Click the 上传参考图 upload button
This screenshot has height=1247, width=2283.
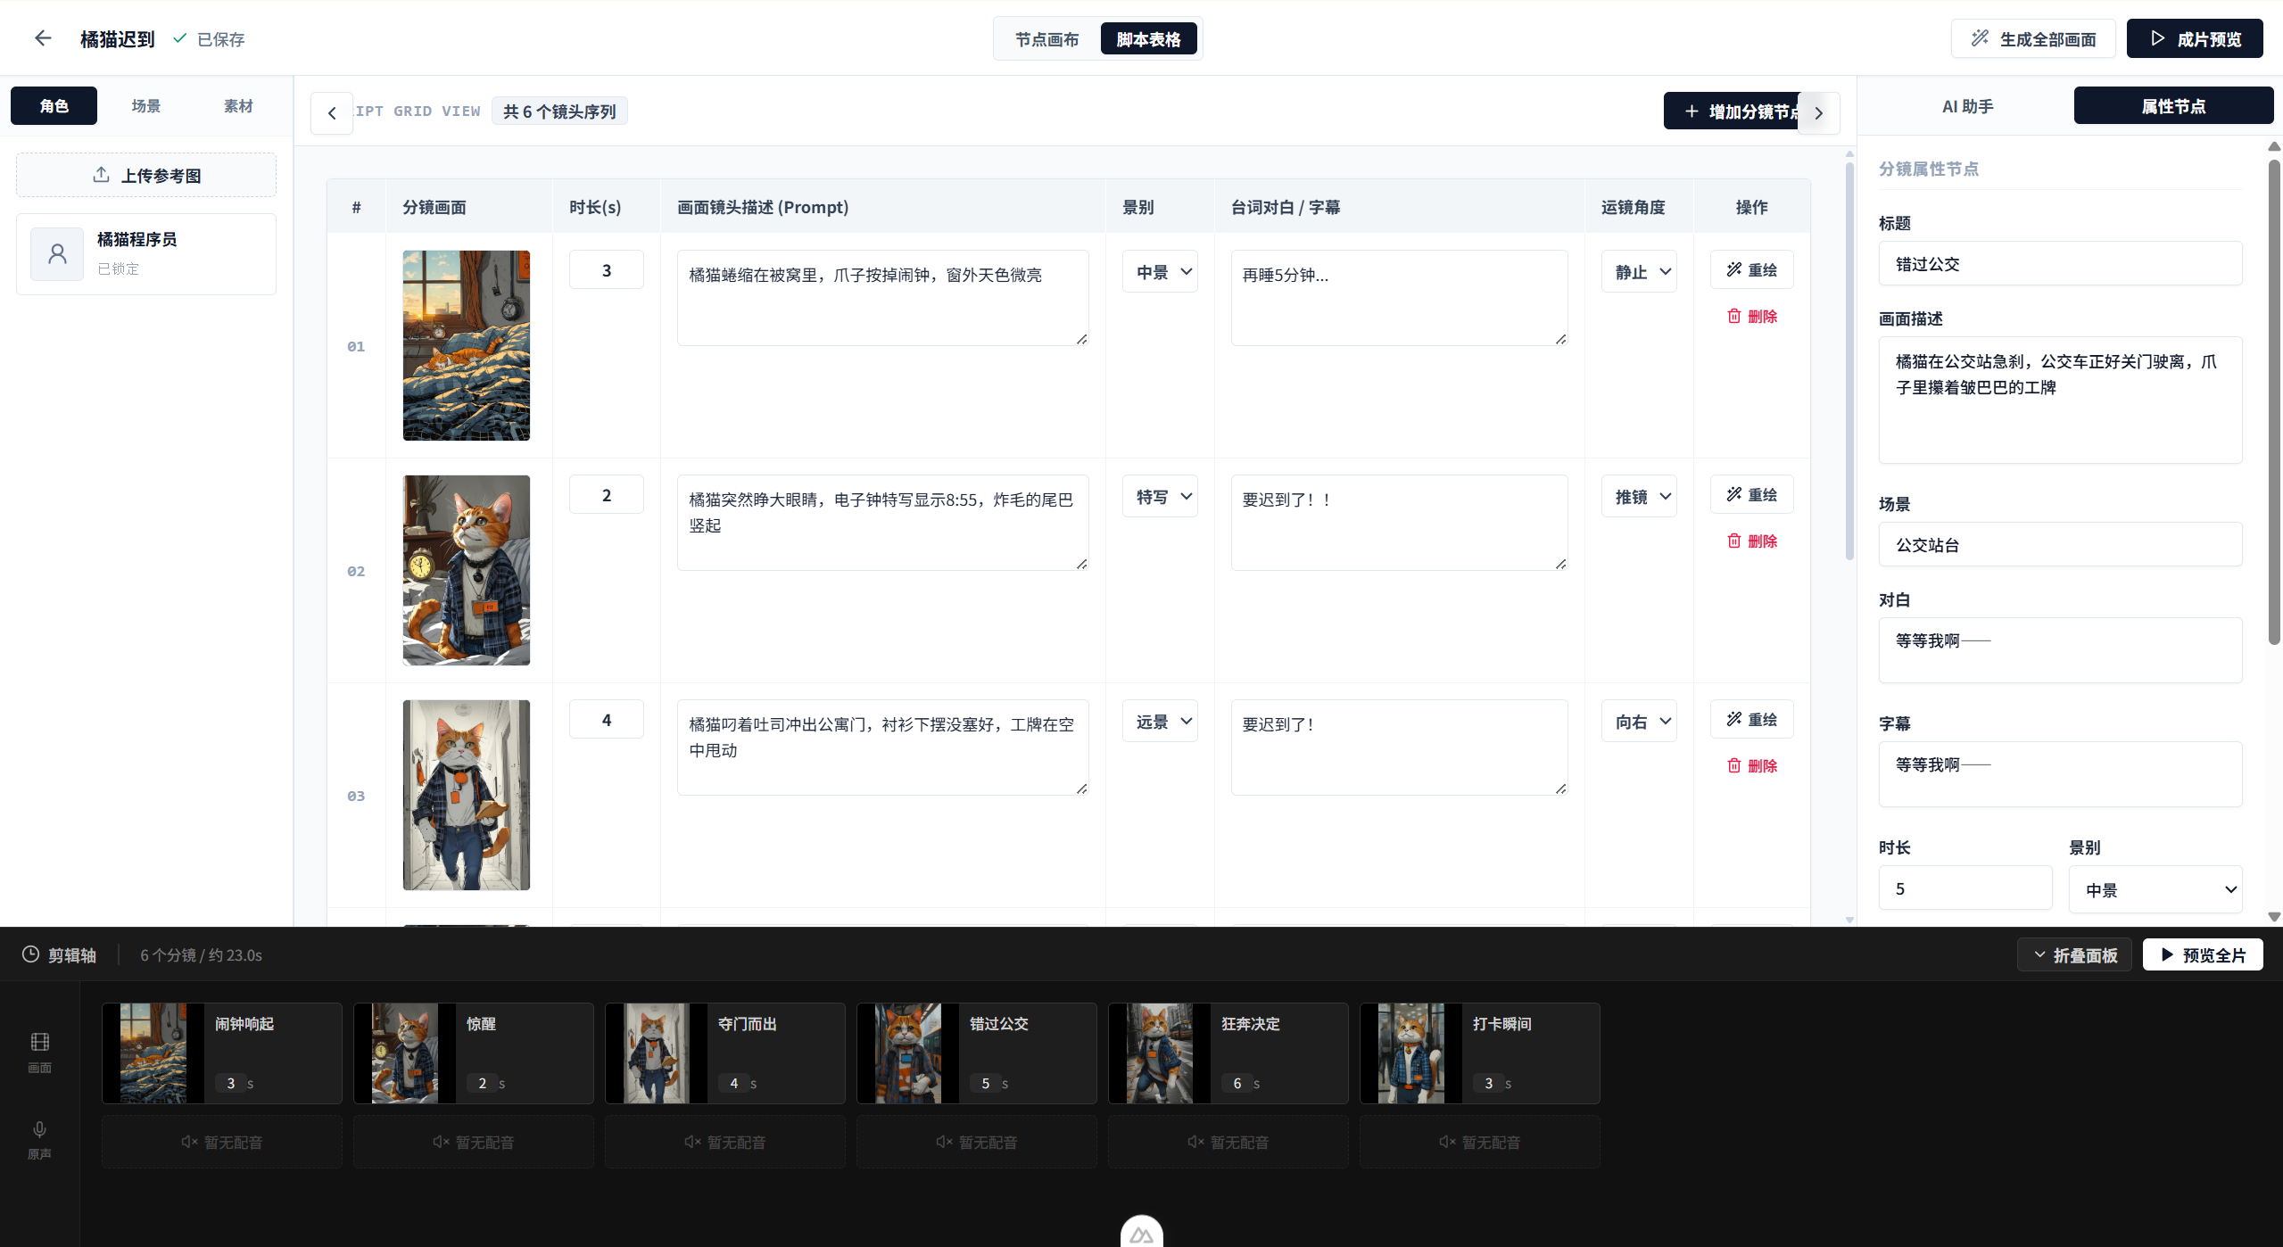coord(146,175)
